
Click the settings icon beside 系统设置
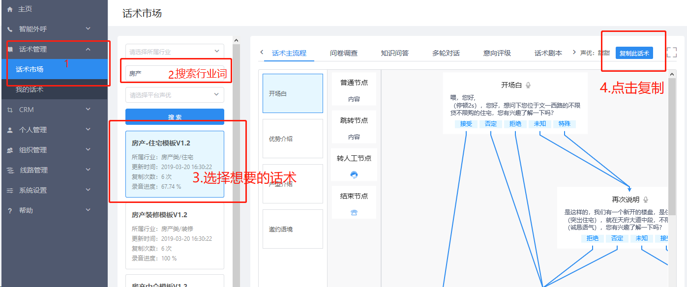10,191
